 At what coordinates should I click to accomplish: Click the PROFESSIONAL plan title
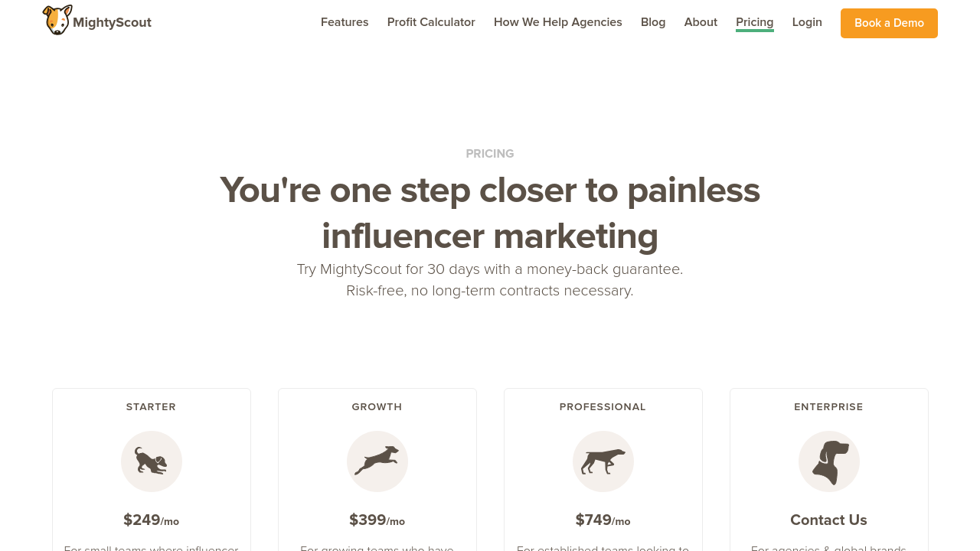(x=603, y=407)
